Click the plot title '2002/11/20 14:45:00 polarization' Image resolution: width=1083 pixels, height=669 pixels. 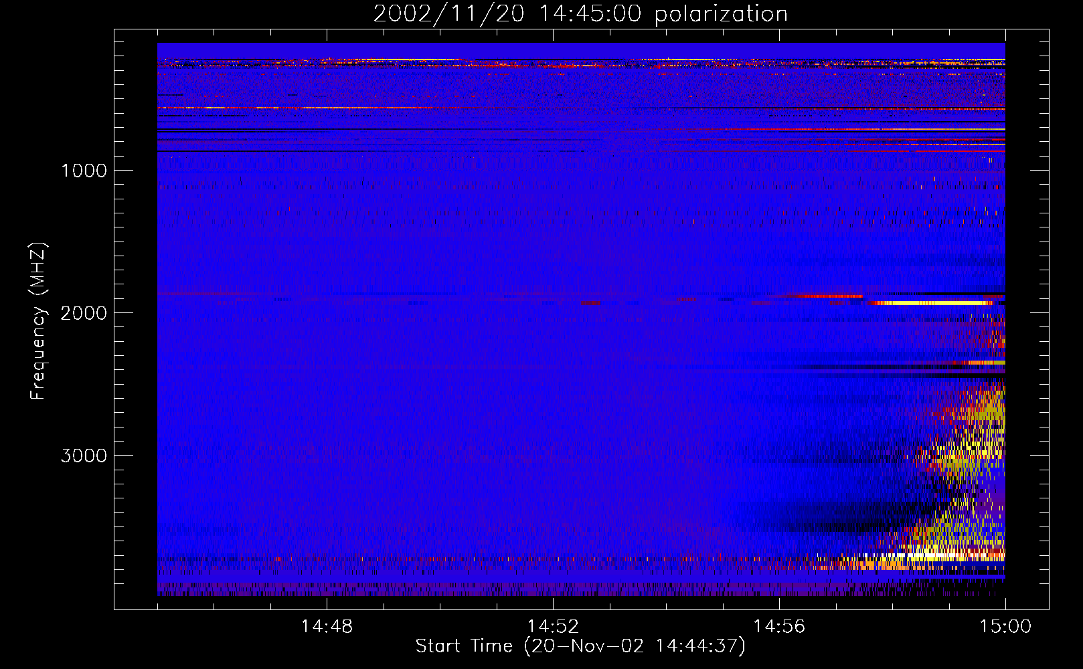point(580,14)
